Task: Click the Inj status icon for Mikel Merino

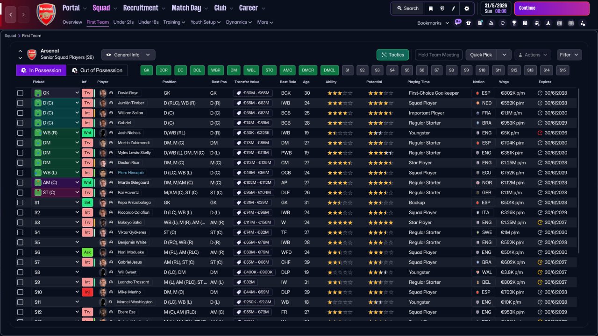Action: 87,292
